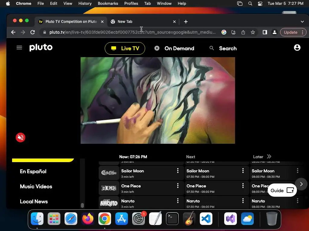
Task: Go back in Chrome
Action: point(13,32)
